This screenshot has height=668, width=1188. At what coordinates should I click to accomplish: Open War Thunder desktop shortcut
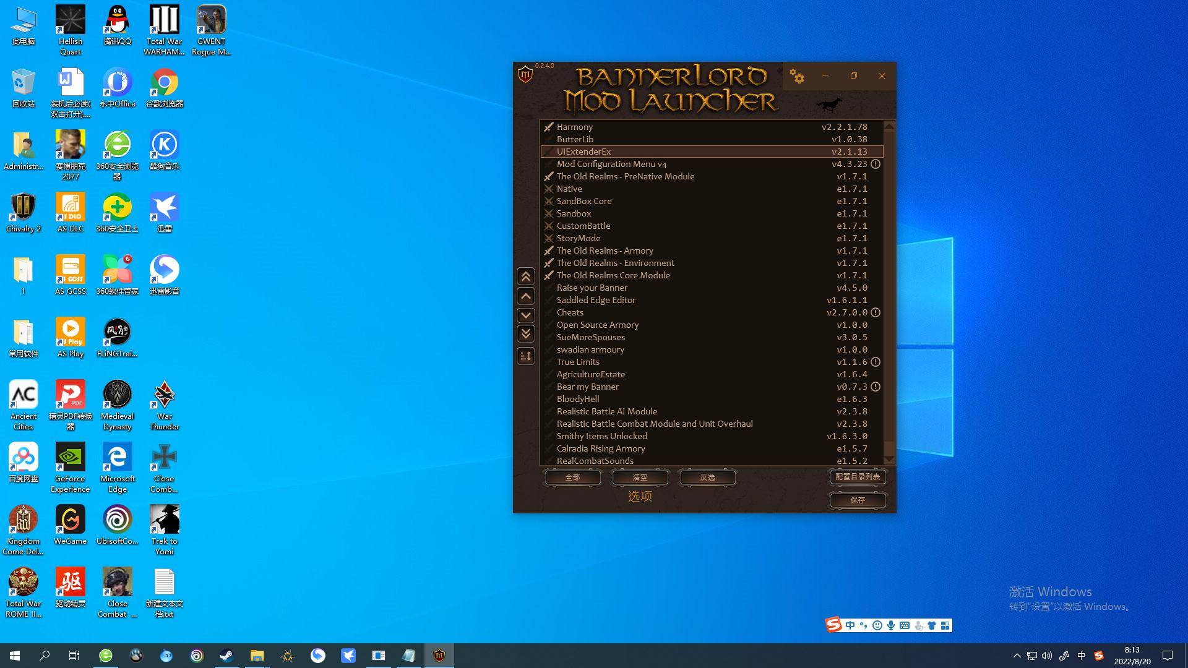(x=164, y=405)
